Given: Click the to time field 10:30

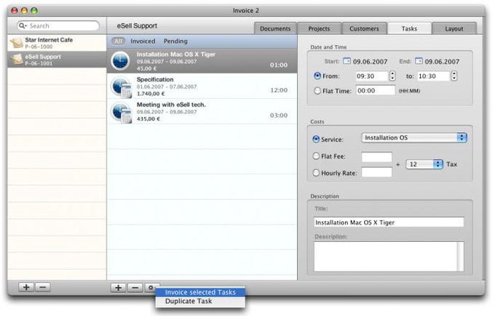Looking at the screenshot, I should point(433,76).
